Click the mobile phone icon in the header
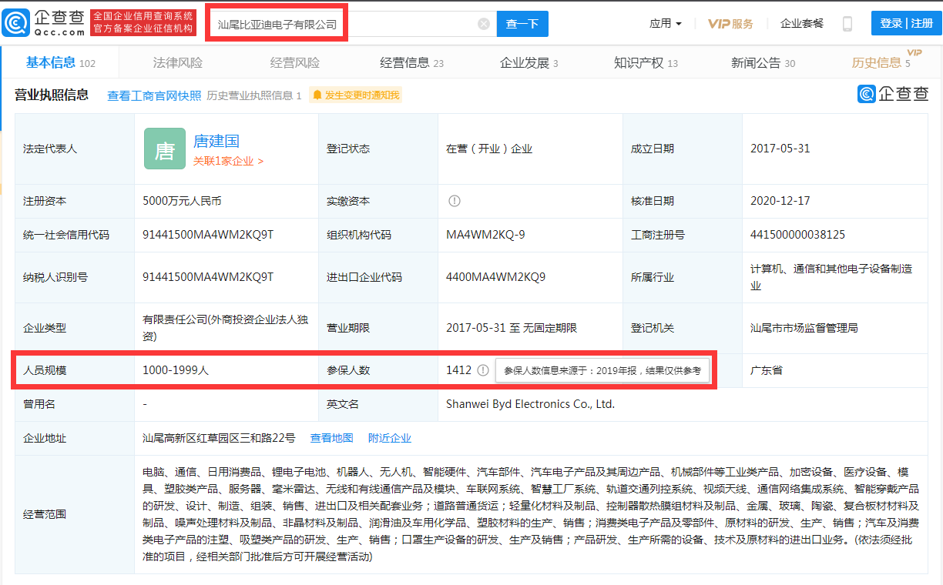 click(847, 24)
